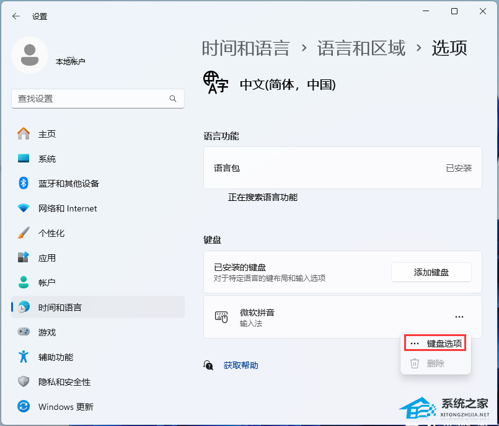Open the 主页 home icon
The height and width of the screenshot is (426, 499).
pyautogui.click(x=24, y=134)
